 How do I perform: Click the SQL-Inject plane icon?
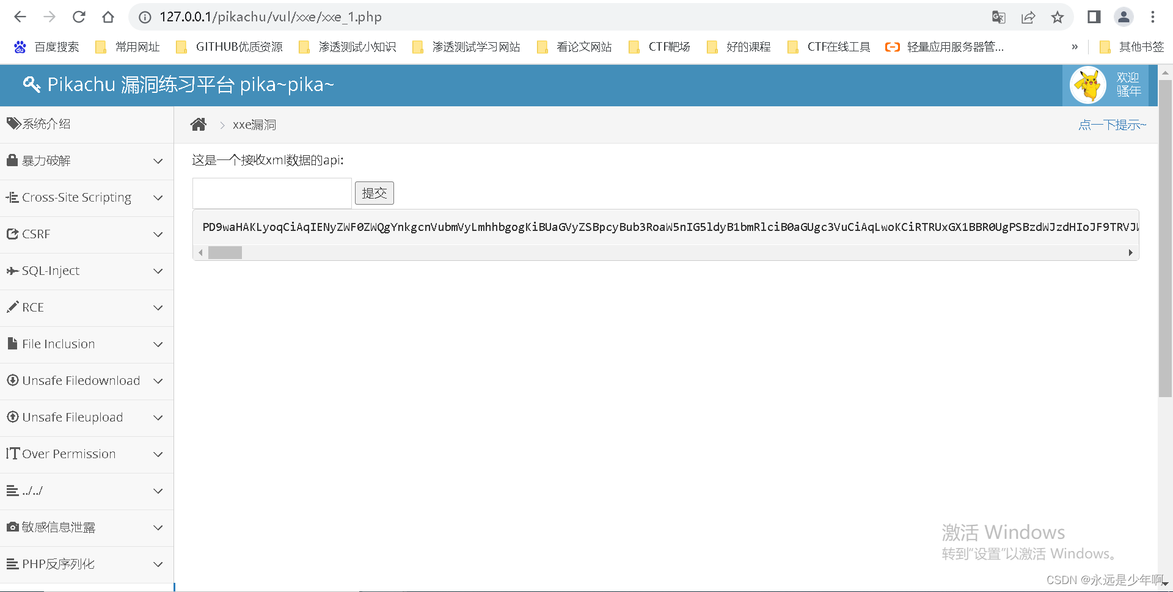point(12,271)
